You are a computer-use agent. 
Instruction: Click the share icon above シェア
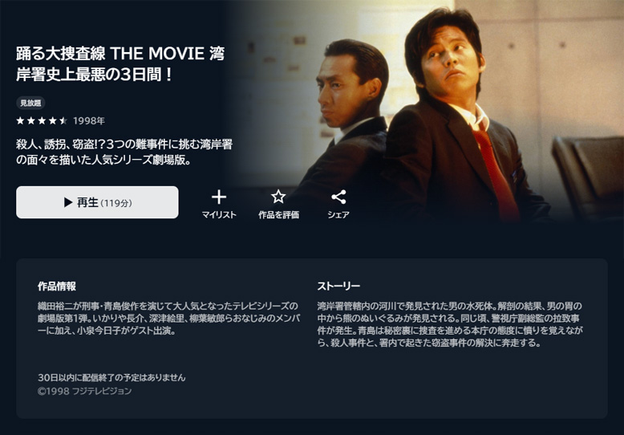[338, 197]
